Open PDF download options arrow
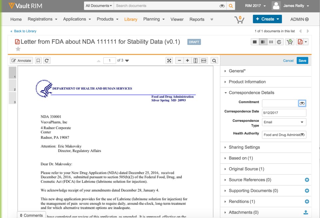Viewport: 320px width, 218px height. (x=306, y=42)
